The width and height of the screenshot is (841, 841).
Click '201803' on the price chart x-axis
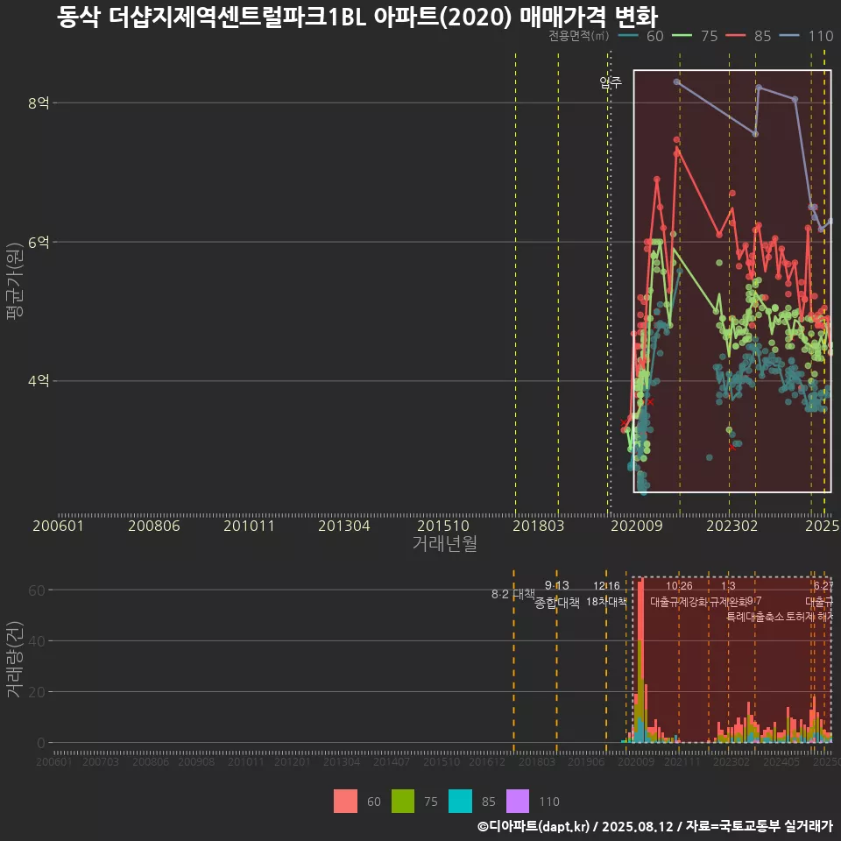pos(539,526)
